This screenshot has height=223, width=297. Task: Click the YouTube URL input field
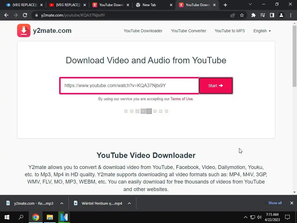[129, 86]
